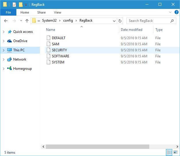Open the Home ribbon tab
Image resolution: width=180 pixels, height=156 pixels.
point(25,12)
